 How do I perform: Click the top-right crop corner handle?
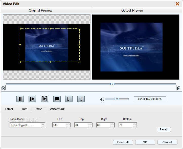pyautogui.click(x=79, y=29)
